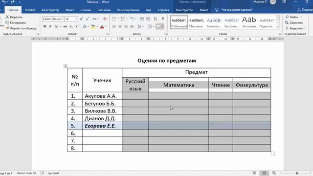Apply red font color
The height and width of the screenshot is (176, 313).
[x=102, y=26]
